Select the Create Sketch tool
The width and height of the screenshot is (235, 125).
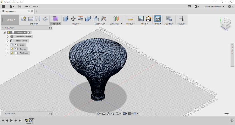click(x=23, y=19)
